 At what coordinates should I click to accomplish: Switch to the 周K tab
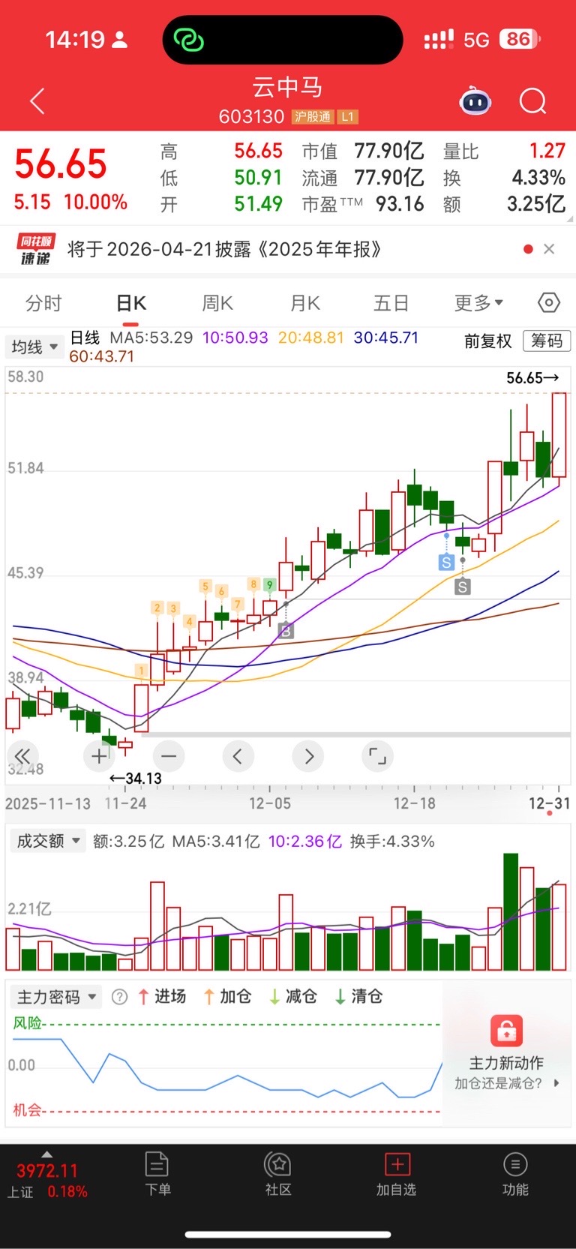[217, 303]
